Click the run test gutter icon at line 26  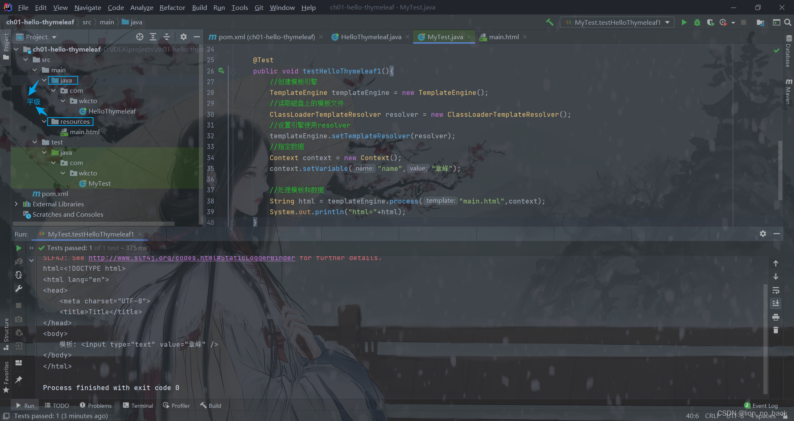[221, 71]
